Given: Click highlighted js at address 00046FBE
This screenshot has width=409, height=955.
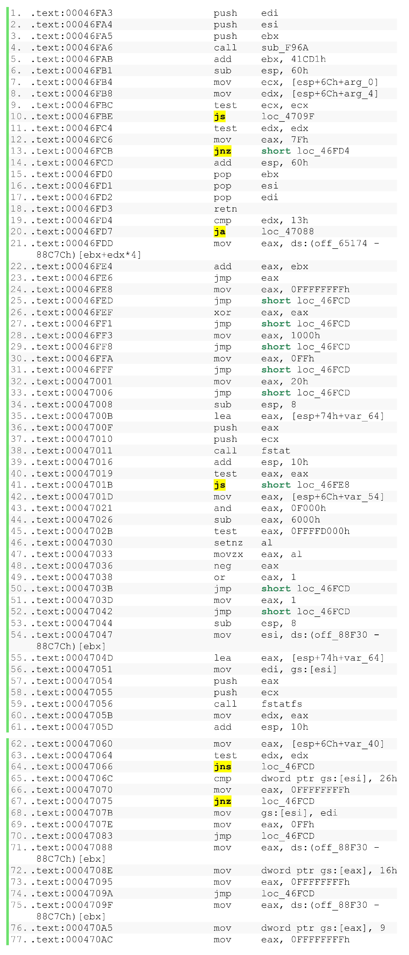Looking at the screenshot, I should point(220,117).
